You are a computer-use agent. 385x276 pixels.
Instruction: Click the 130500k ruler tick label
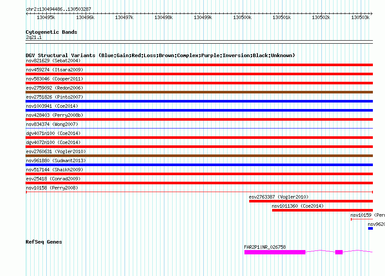pos(242,17)
